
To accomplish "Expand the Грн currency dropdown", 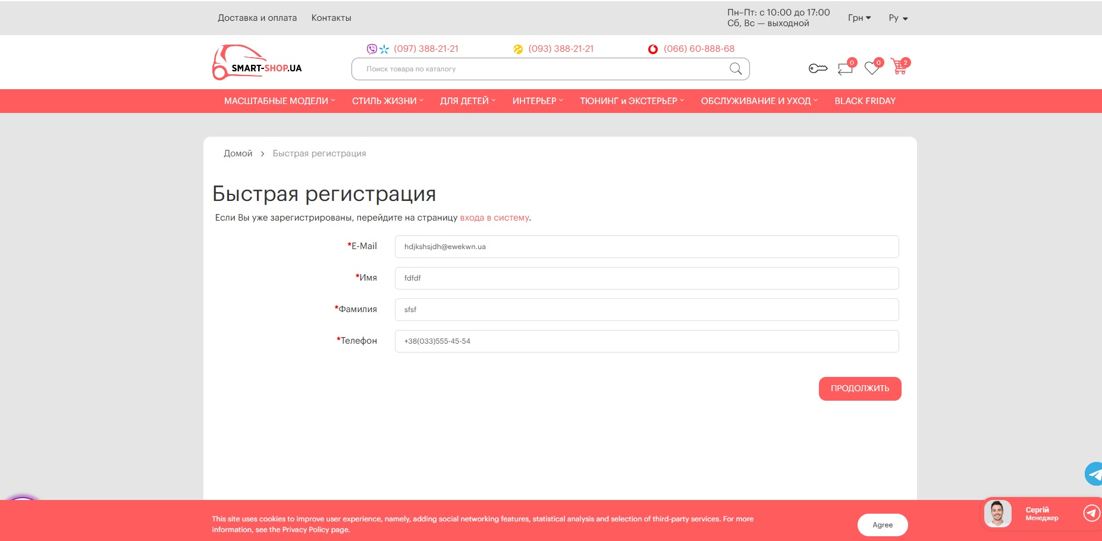I will coord(859,18).
